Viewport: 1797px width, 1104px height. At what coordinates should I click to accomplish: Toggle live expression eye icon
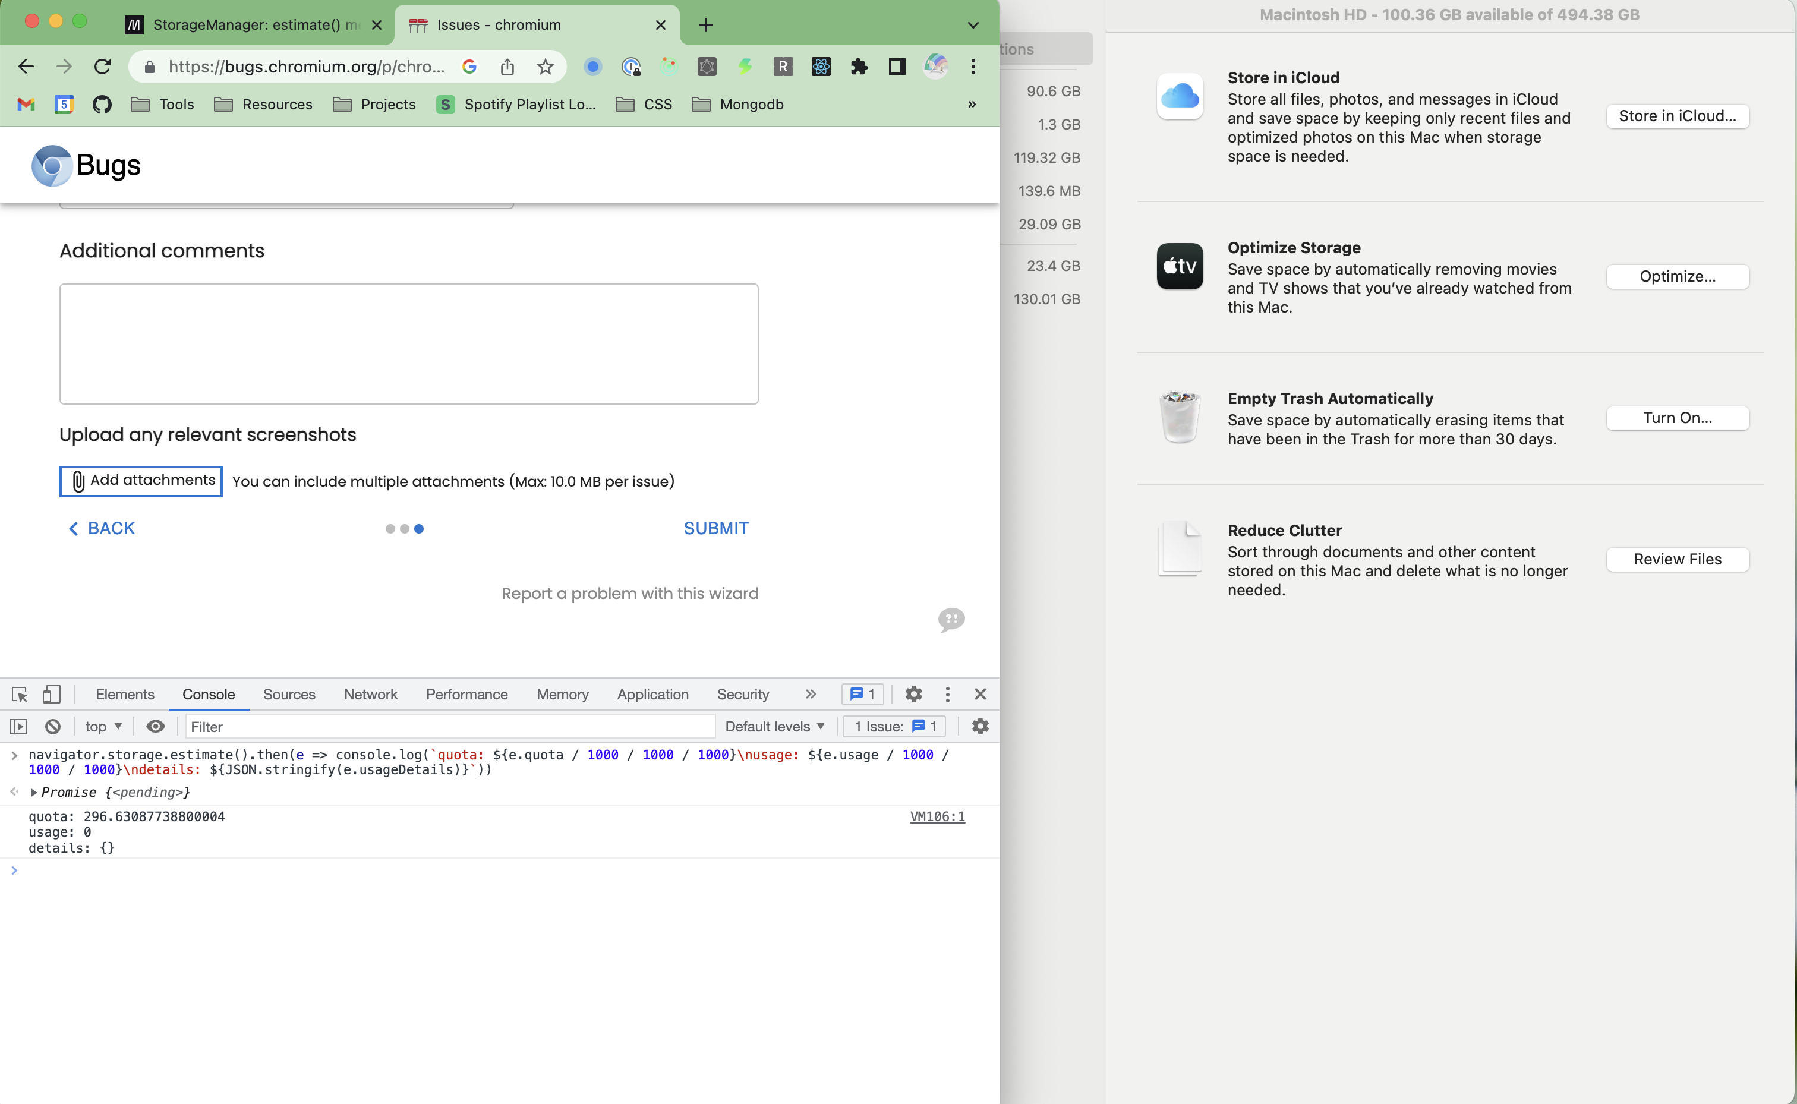156,727
